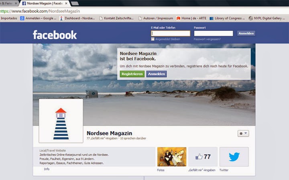The image size is (289, 180).
Task: Click the lighthouse profile picture
Action: (61, 121)
